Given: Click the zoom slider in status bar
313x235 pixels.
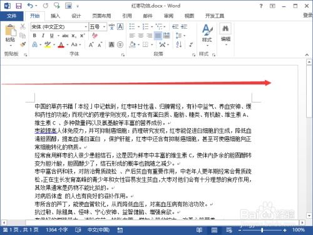Looking at the screenshot, I should coord(262,230).
